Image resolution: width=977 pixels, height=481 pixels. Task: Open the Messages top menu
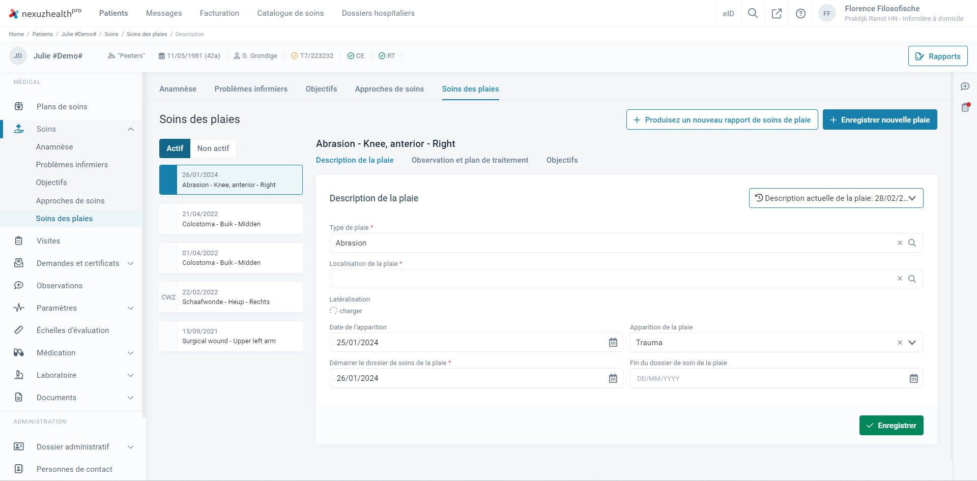click(164, 13)
